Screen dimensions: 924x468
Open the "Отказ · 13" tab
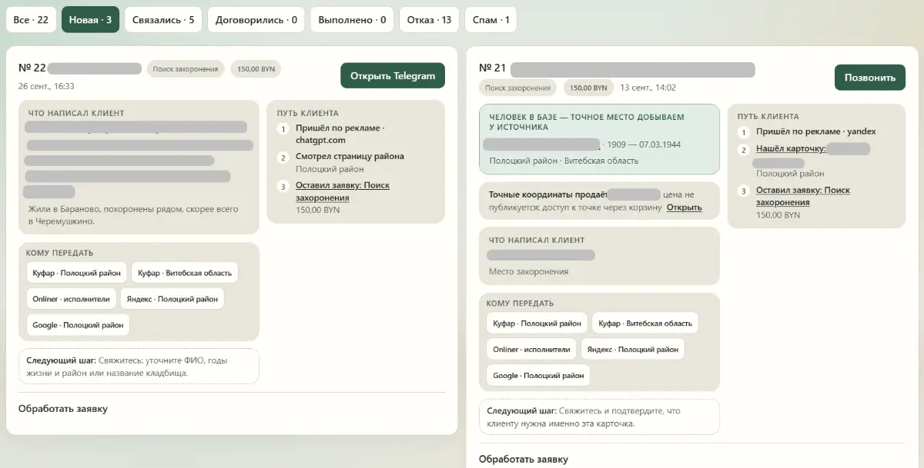(x=430, y=20)
